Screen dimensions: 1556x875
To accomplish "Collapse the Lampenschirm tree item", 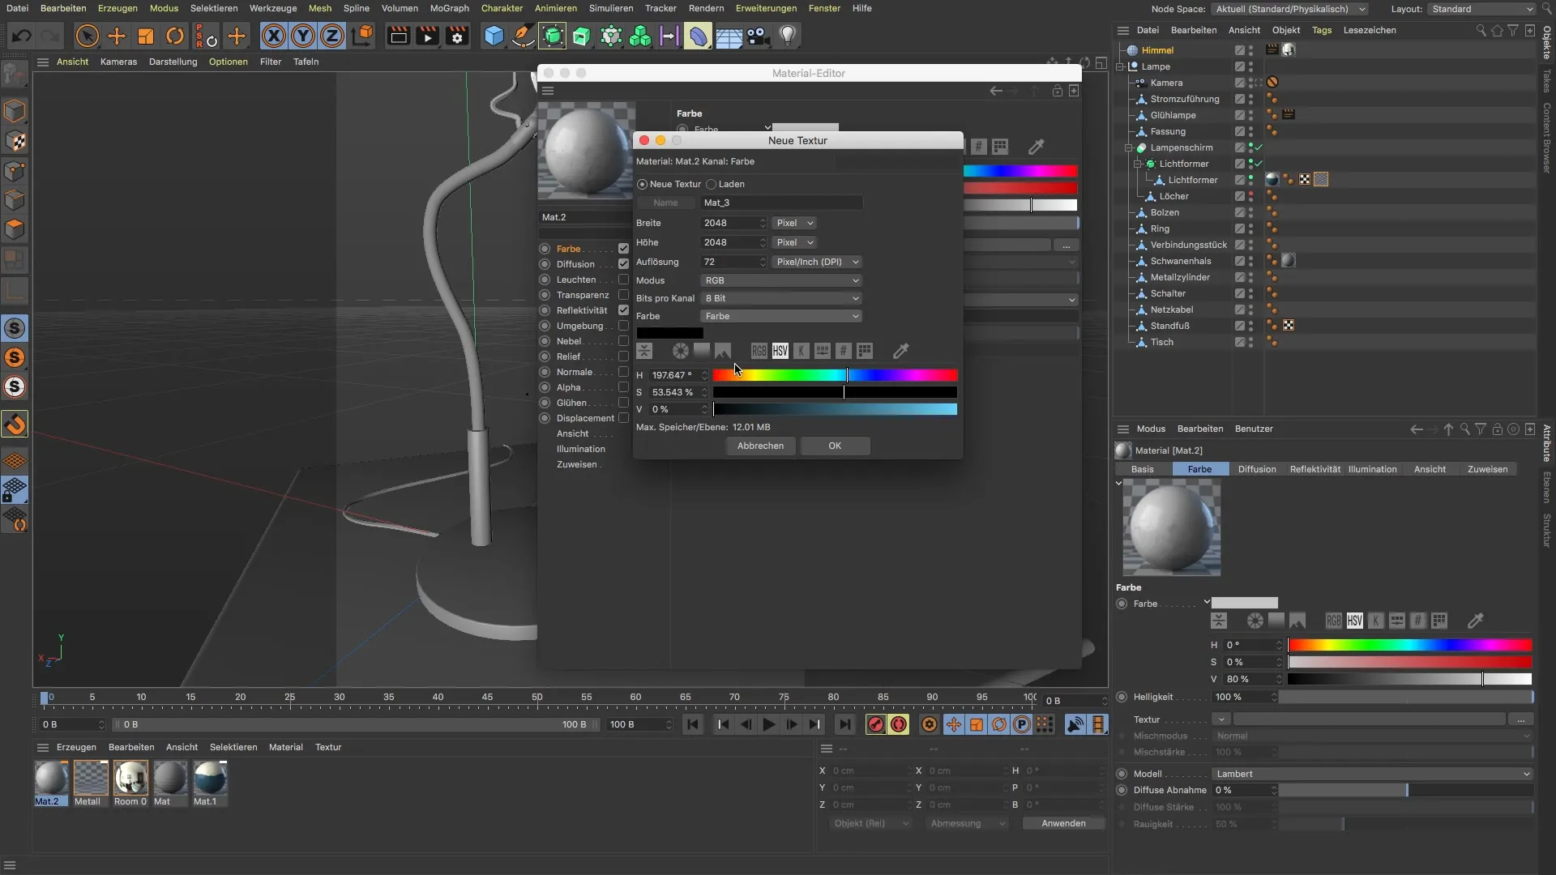I will point(1128,147).
